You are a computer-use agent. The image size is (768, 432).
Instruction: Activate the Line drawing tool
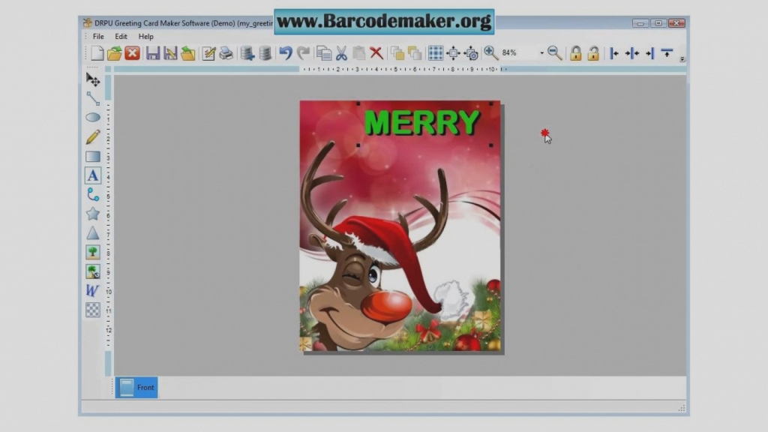tap(92, 98)
